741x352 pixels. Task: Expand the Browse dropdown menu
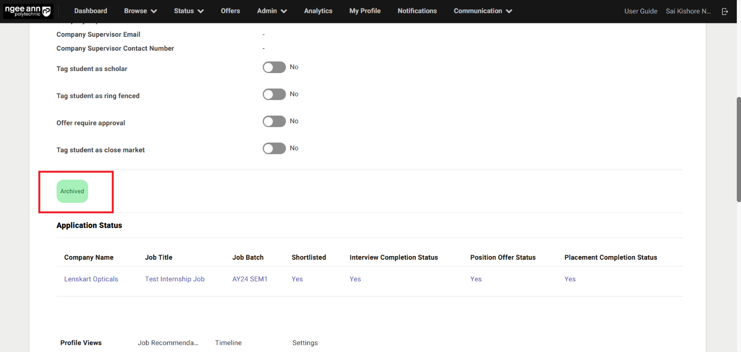point(140,11)
